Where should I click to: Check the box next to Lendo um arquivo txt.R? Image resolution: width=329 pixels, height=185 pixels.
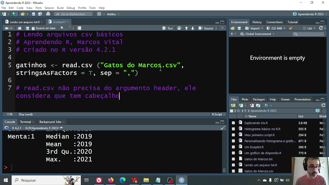click(x=233, y=165)
